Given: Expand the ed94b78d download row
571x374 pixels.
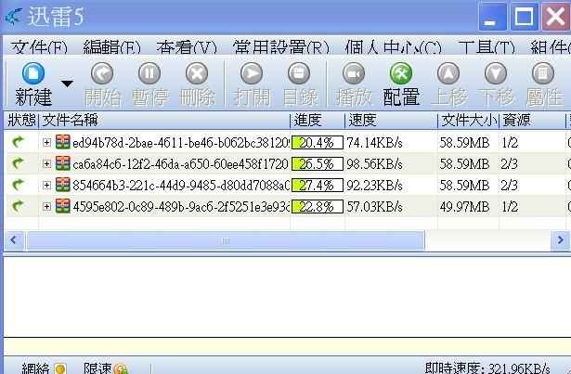Looking at the screenshot, I should pyautogui.click(x=46, y=142).
